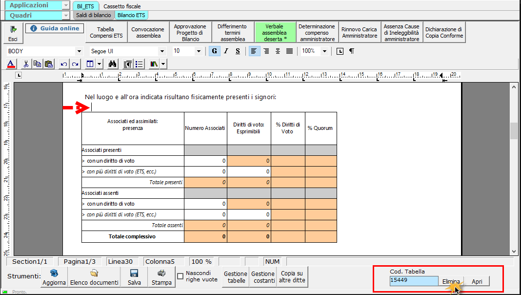The width and height of the screenshot is (521, 295).
Task: Enable Nascondi righe vuote checkbox
Action: pos(180,276)
